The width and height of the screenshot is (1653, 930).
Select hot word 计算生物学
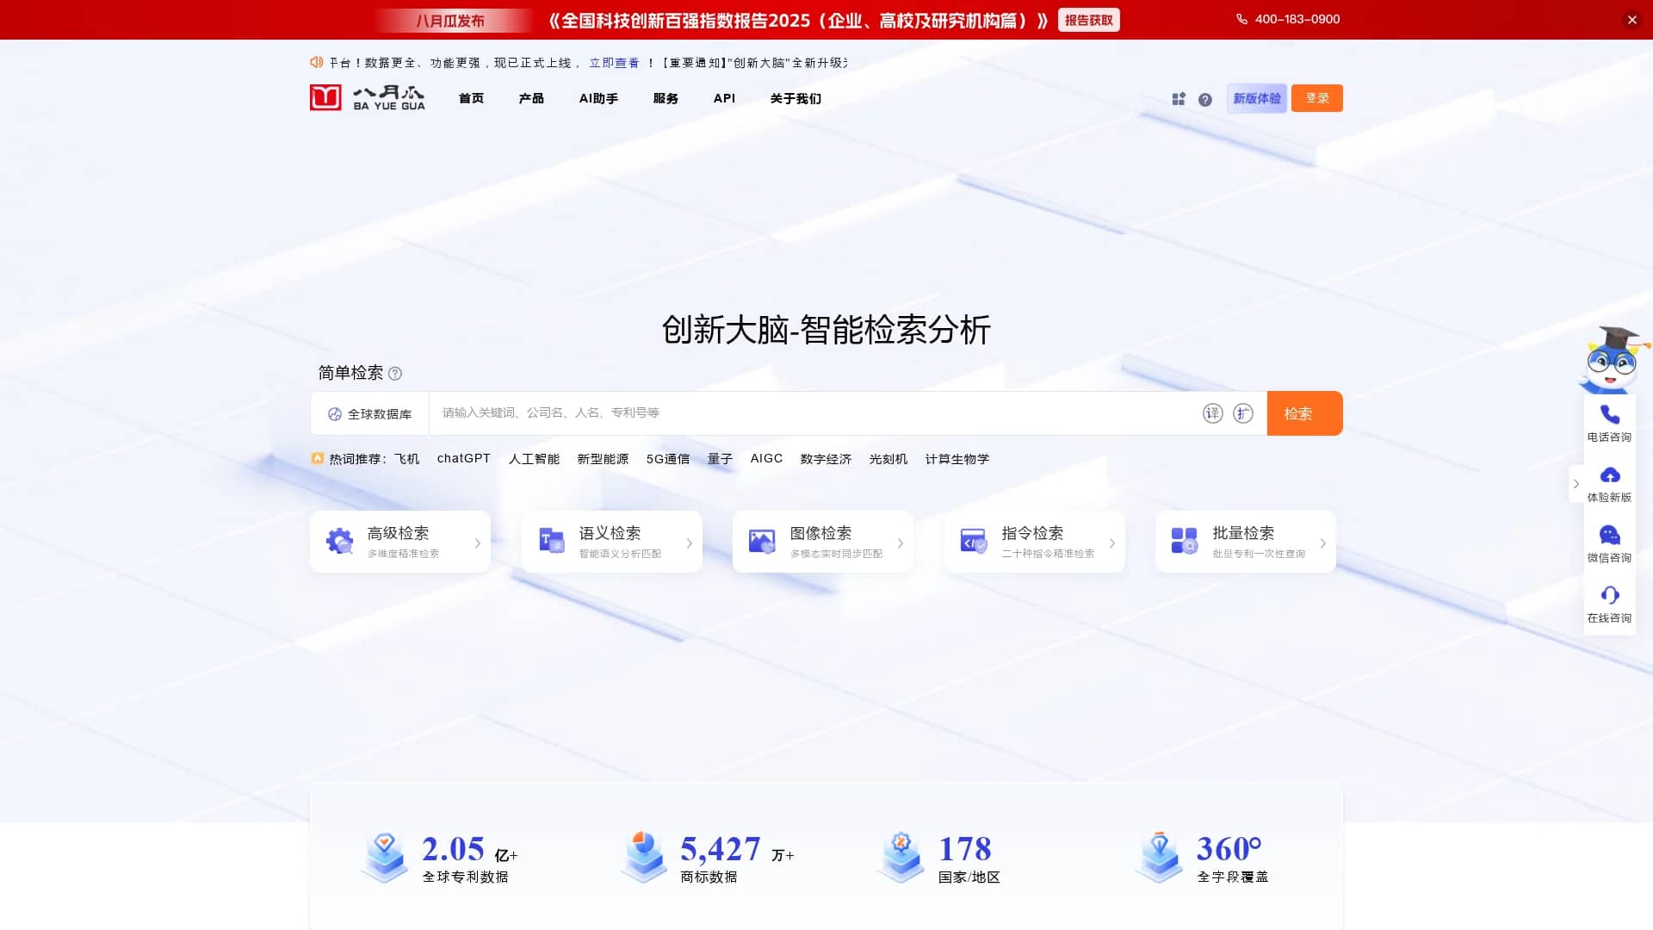click(957, 459)
